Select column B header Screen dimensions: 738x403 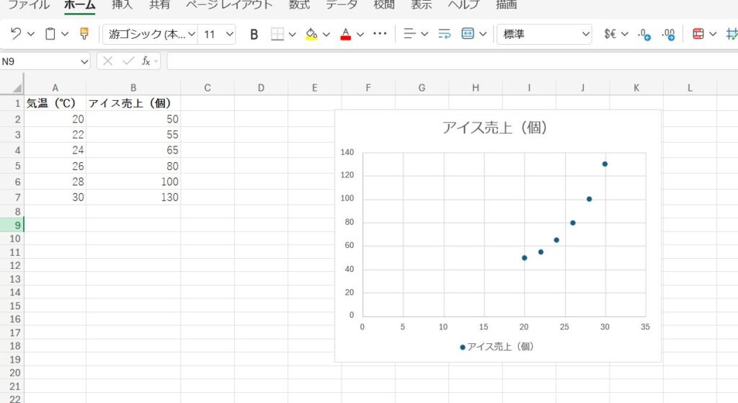coord(133,87)
